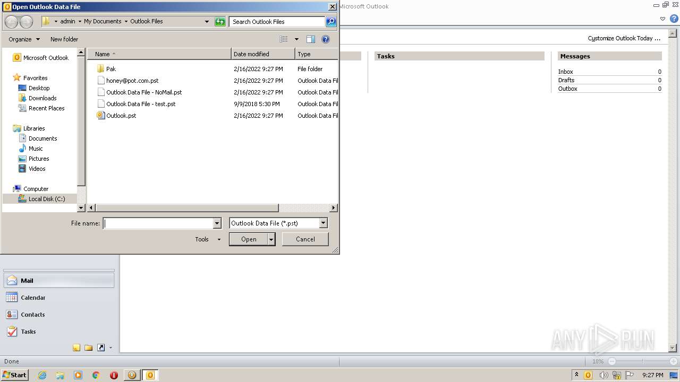680x382 pixels.
Task: Click the green Refresh button beside address bar
Action: pyautogui.click(x=220, y=22)
